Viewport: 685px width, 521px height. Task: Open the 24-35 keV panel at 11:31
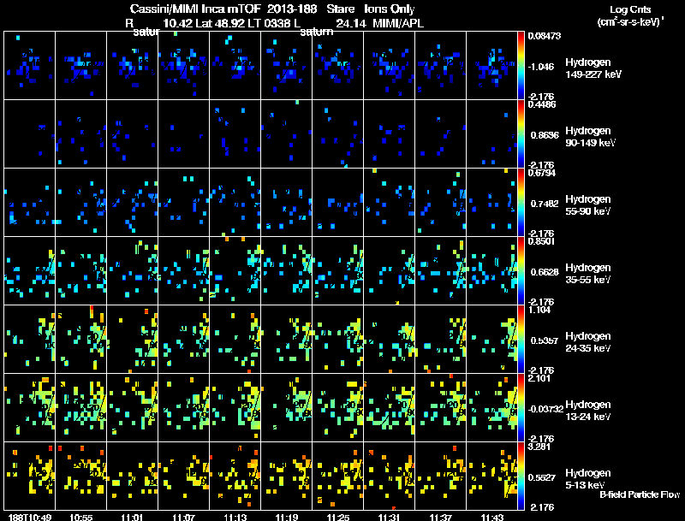point(390,339)
